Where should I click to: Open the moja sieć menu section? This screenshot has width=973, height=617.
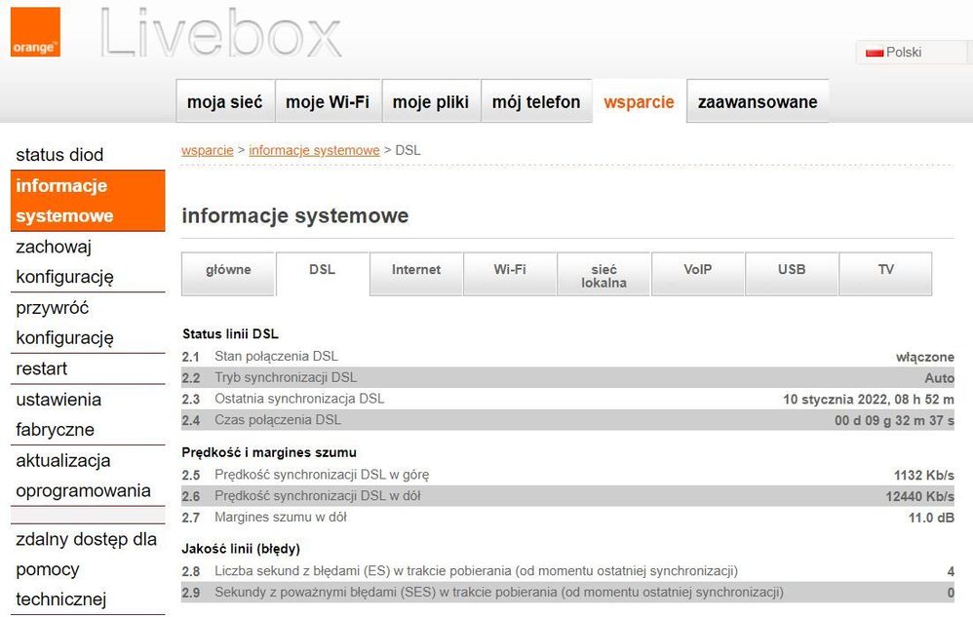tap(224, 100)
